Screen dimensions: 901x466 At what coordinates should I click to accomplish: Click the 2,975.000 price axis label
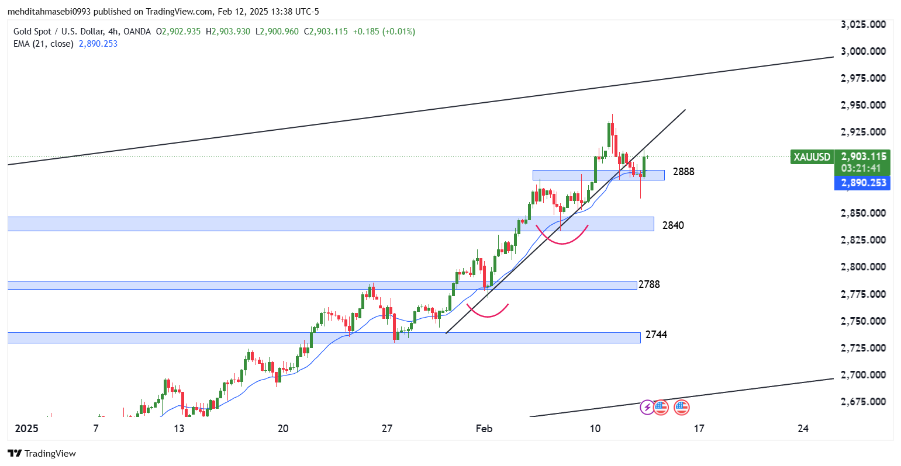pyautogui.click(x=863, y=78)
